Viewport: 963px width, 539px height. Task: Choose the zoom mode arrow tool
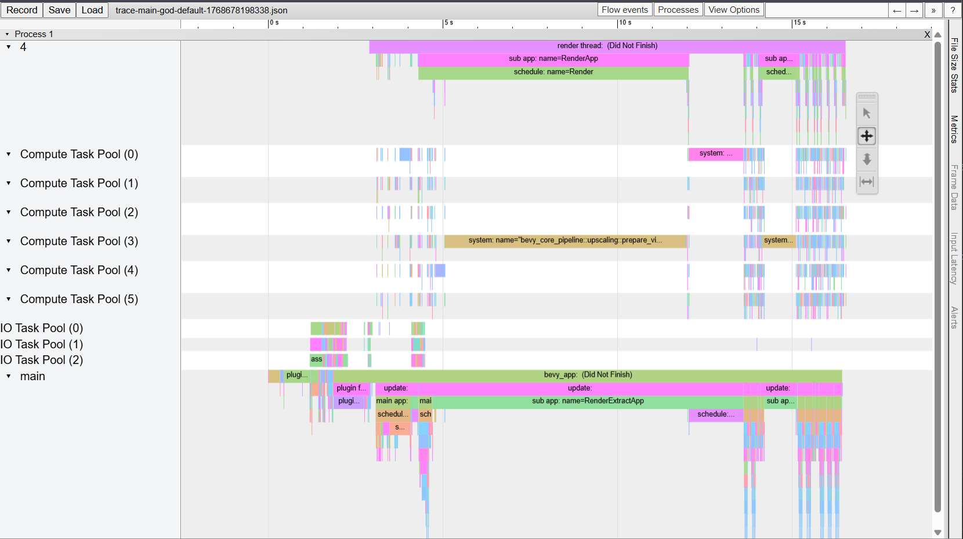(867, 159)
